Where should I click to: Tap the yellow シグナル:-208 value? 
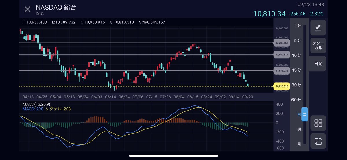58,109
